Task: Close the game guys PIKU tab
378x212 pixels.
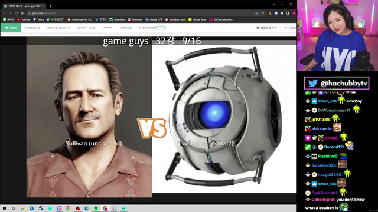Action: click(43, 6)
